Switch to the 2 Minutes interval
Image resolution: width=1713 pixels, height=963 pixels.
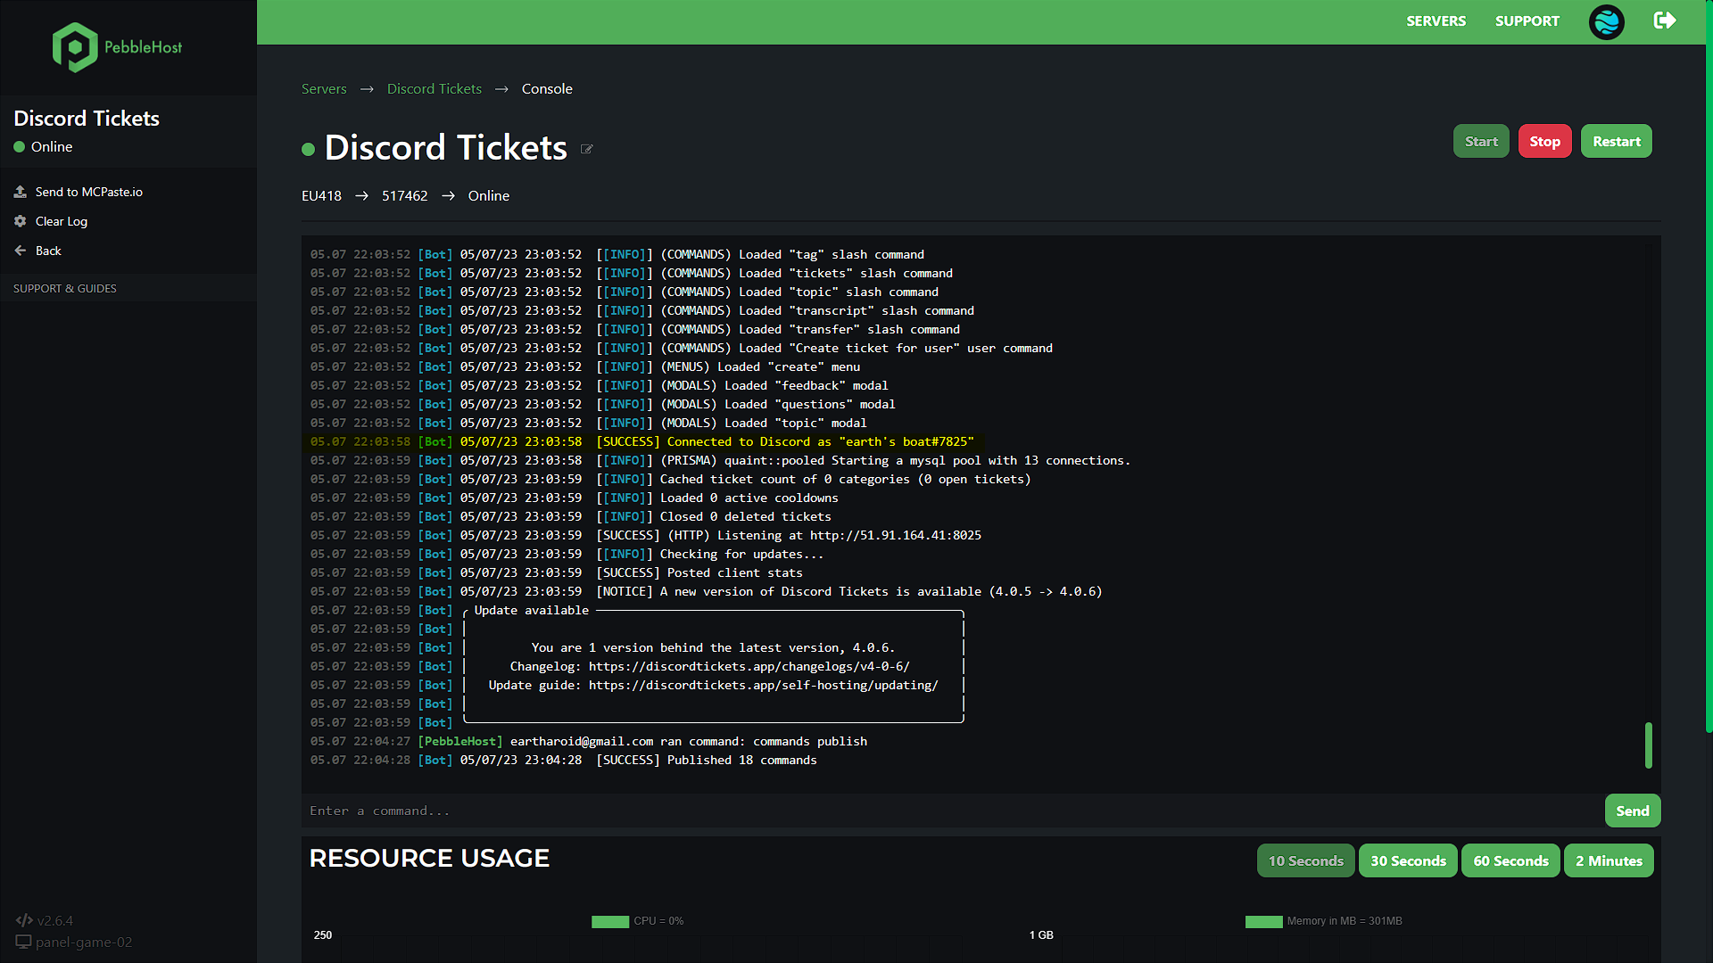(1609, 860)
